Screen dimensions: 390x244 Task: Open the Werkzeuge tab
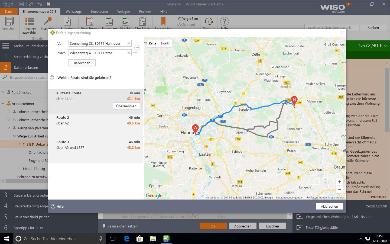pyautogui.click(x=74, y=12)
